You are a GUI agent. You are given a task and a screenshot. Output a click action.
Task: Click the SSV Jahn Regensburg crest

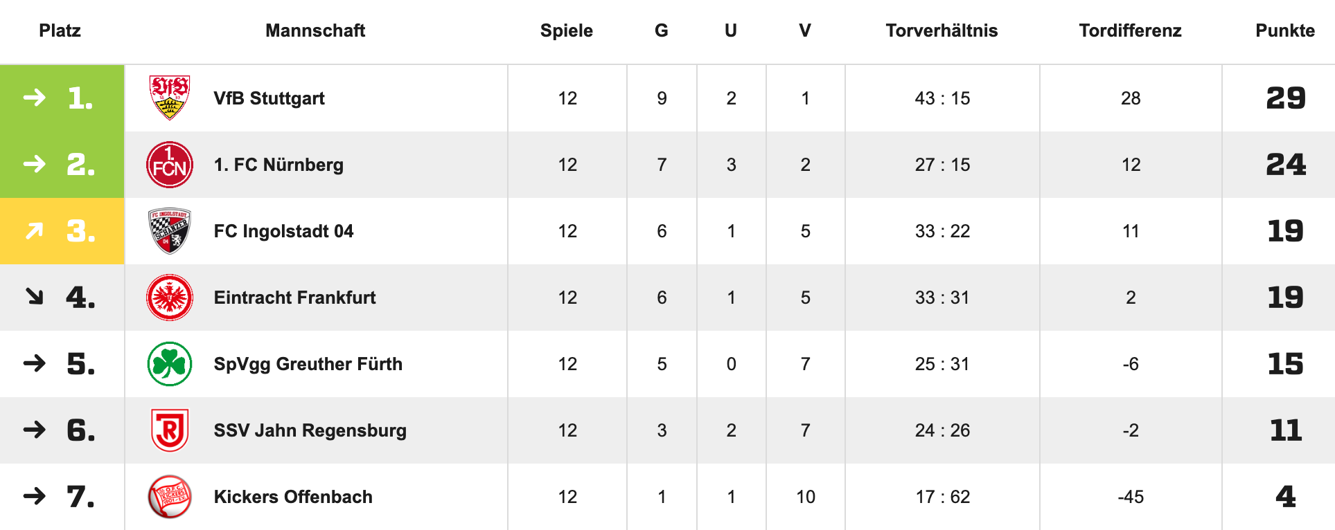(x=170, y=430)
